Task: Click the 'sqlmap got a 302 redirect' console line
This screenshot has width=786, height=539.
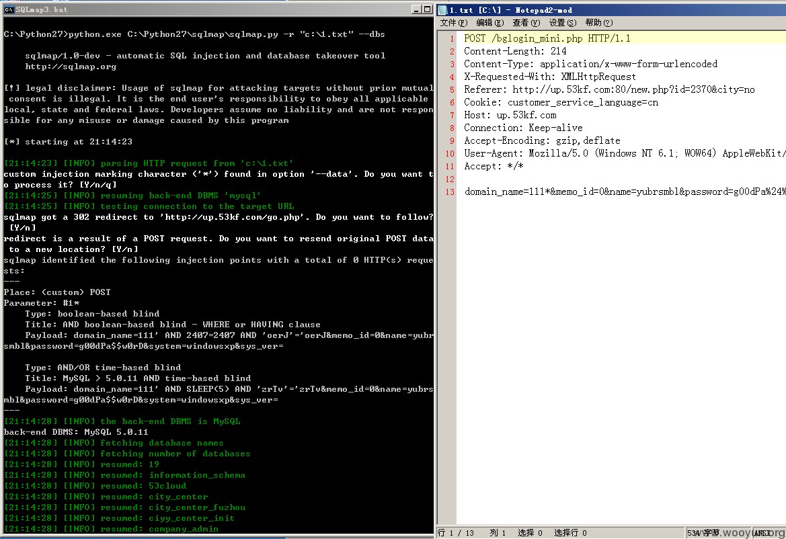Action: [218, 217]
